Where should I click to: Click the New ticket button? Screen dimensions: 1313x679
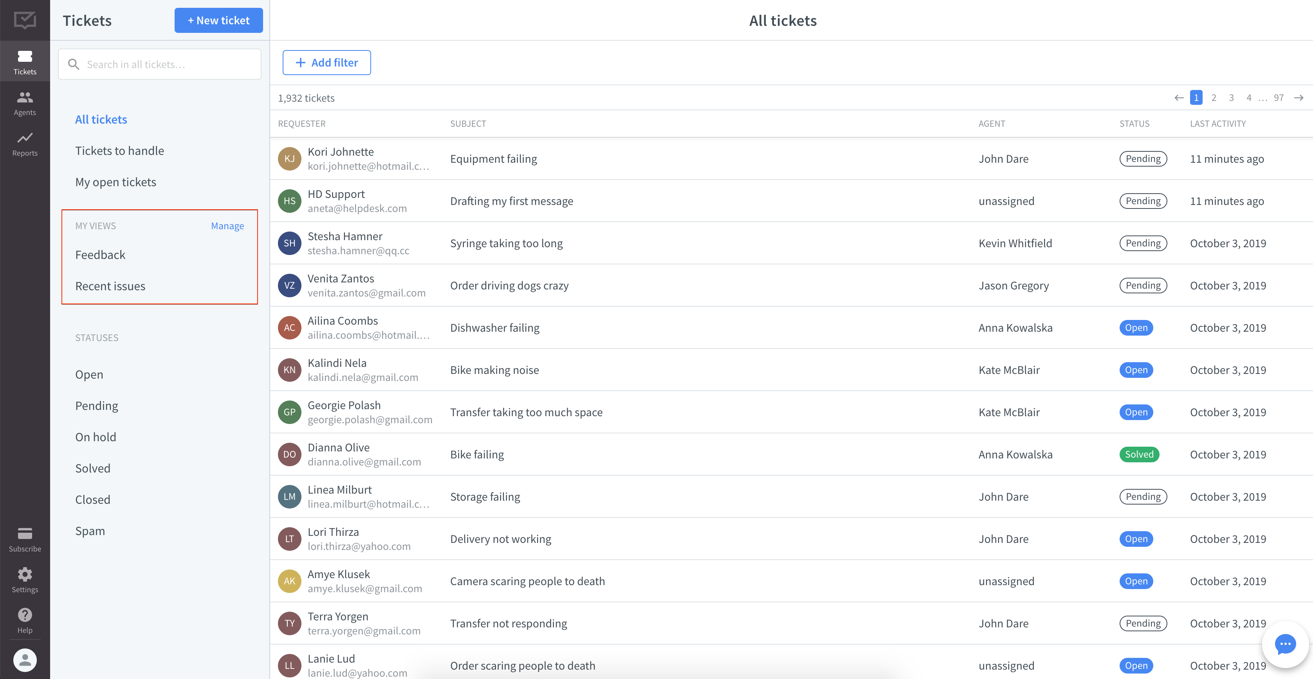pyautogui.click(x=218, y=20)
